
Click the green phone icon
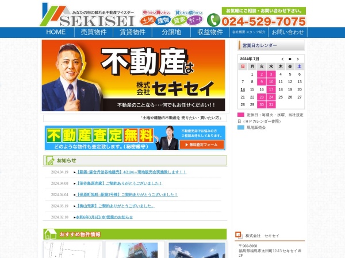pos(213,20)
